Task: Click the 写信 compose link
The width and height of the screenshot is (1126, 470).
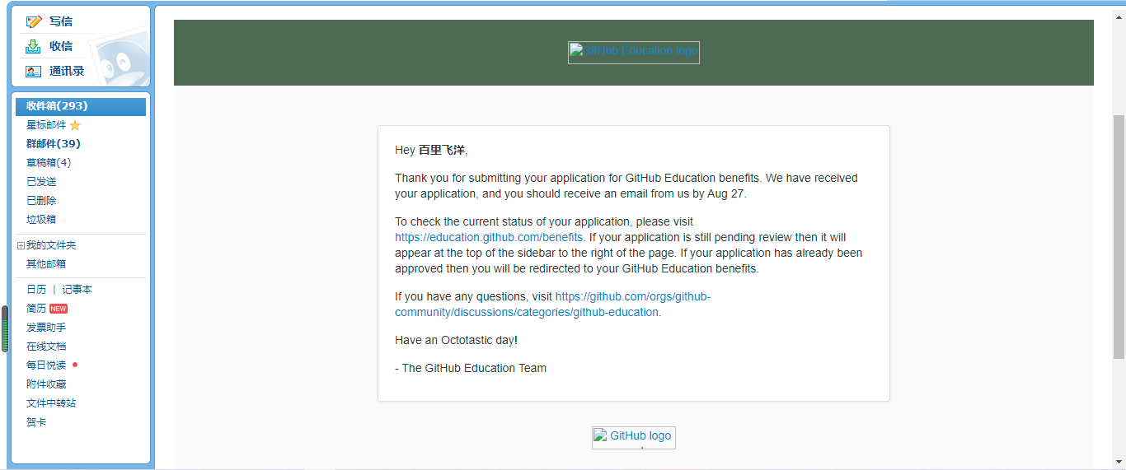Action: 61,21
